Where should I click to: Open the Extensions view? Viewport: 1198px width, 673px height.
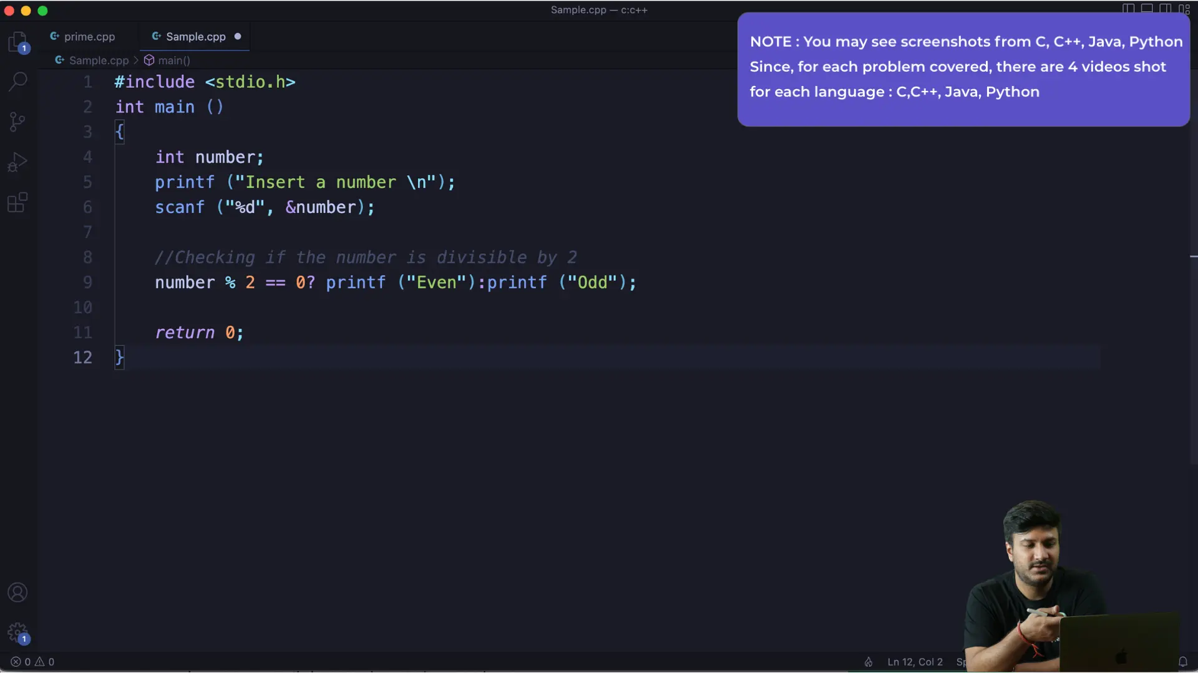click(x=17, y=203)
